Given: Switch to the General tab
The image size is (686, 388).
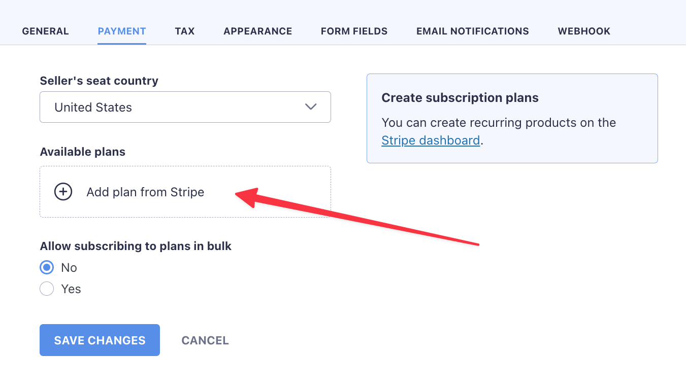Looking at the screenshot, I should [45, 31].
